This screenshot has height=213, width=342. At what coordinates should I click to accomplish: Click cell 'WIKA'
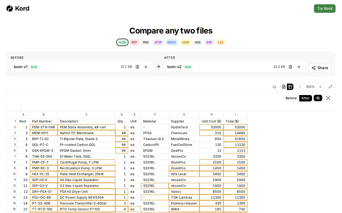184,209
